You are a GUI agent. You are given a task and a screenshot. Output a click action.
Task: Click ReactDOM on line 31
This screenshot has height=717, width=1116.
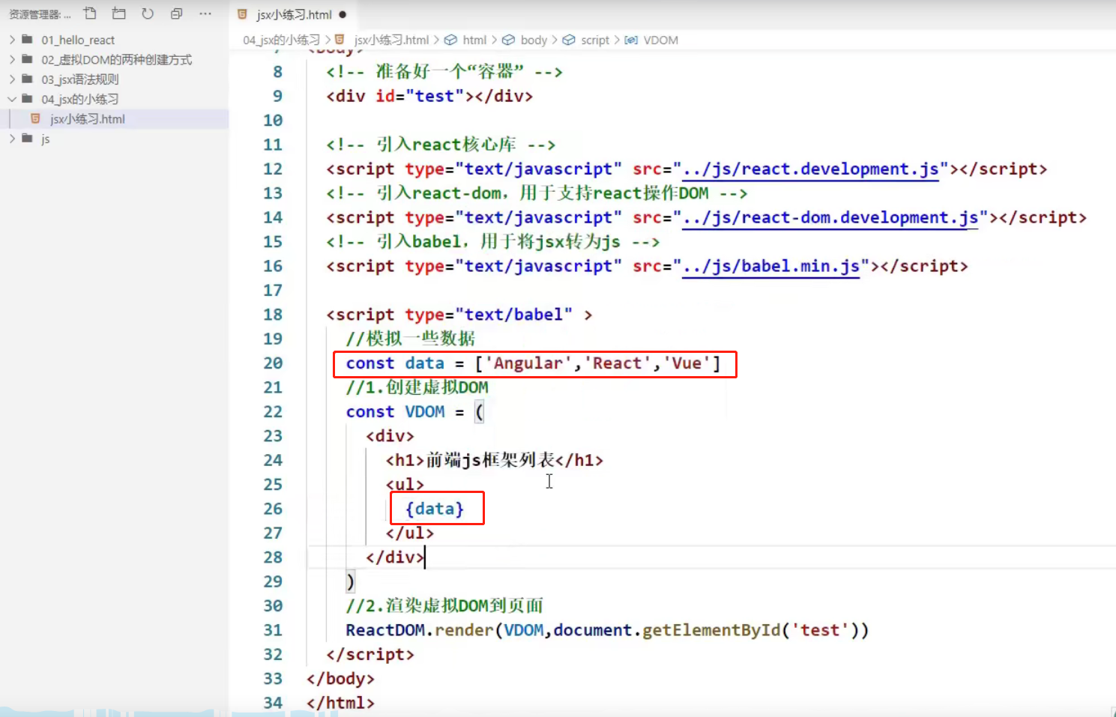(x=385, y=630)
